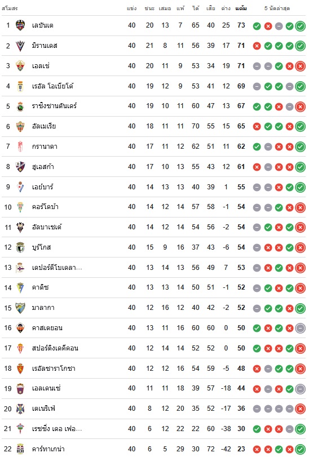Image resolution: width=313 pixels, height=457 pixels.
Task: Click the Cartagena club crest icon
Action: pyautogui.click(x=20, y=449)
